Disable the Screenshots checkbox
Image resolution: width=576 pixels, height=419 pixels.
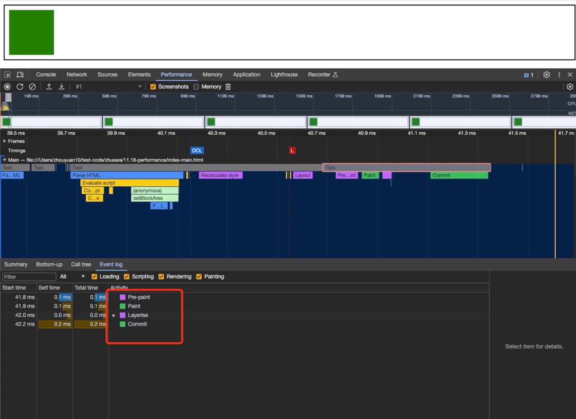pos(153,87)
